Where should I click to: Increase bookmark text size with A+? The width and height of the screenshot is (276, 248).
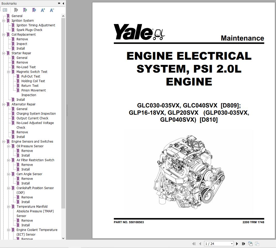[43, 10]
